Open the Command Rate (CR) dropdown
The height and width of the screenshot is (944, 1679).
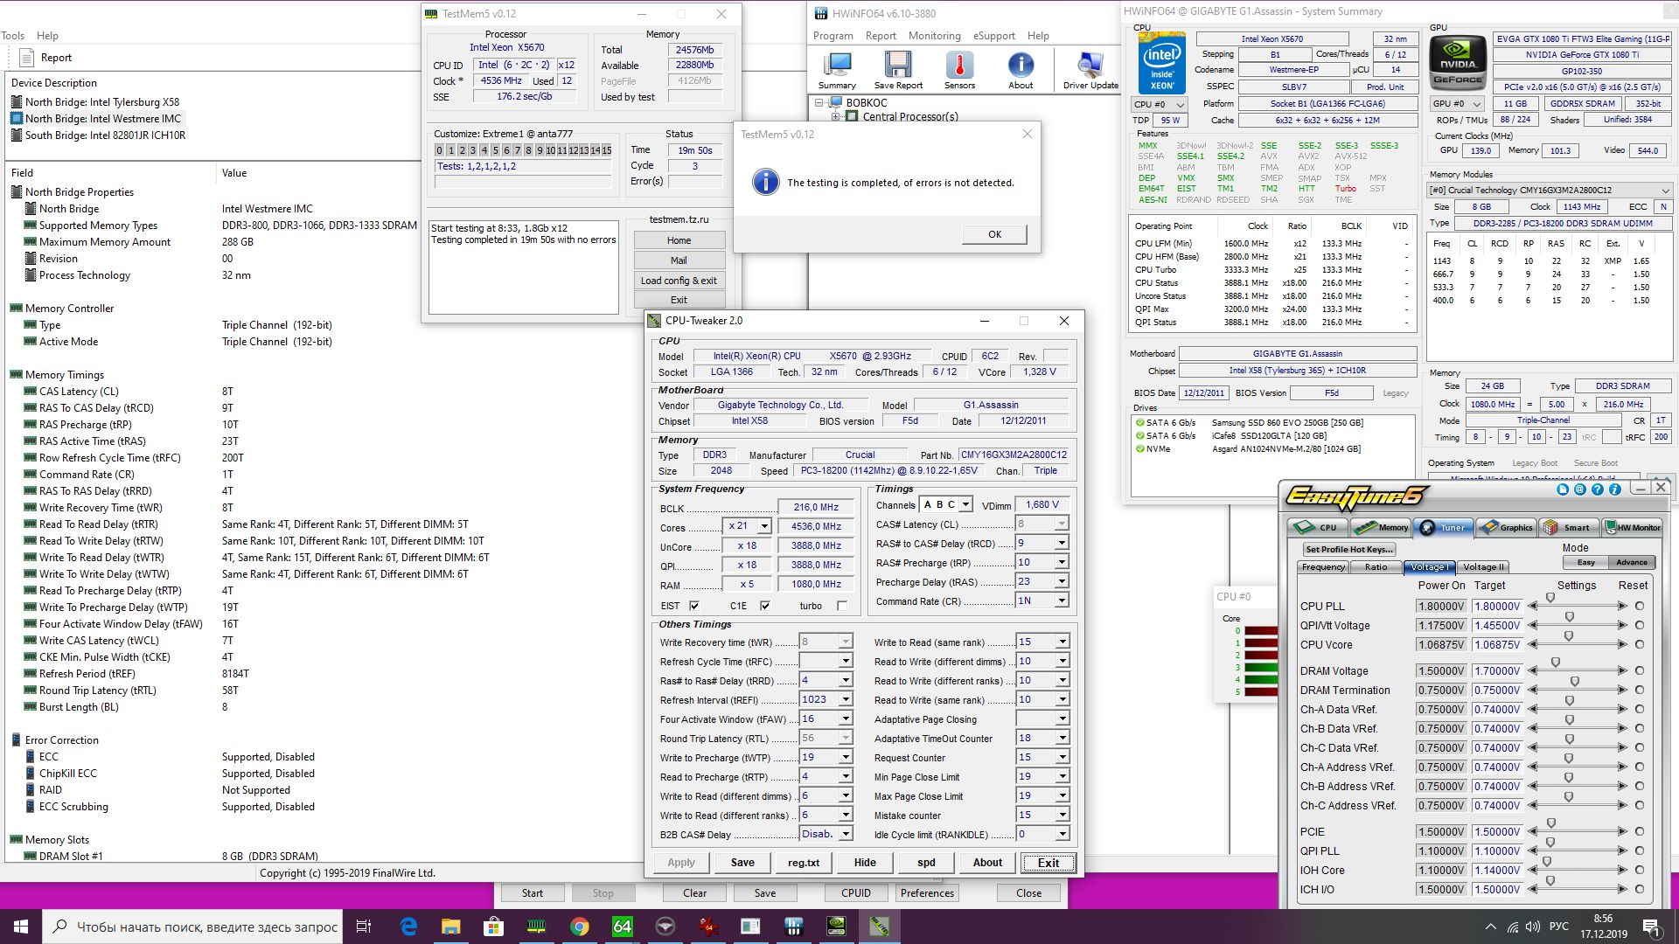tap(1062, 601)
